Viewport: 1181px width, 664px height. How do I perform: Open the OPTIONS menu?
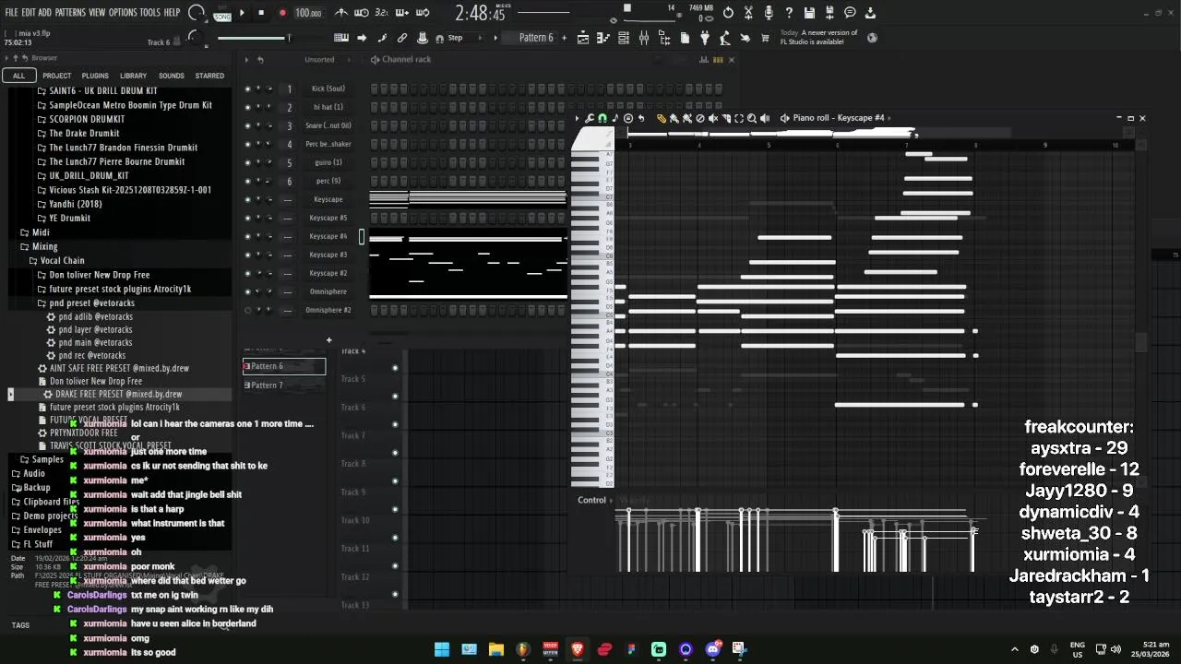coord(123,13)
